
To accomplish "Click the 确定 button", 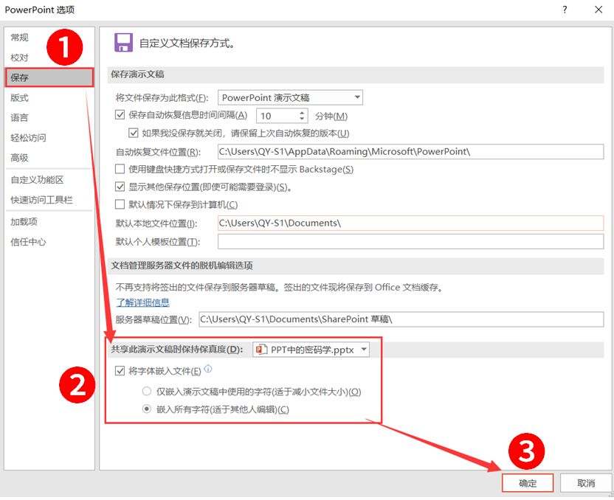I will tap(527, 483).
